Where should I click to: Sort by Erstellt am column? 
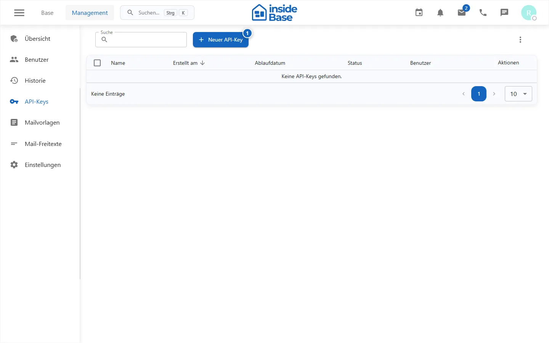[x=185, y=63]
